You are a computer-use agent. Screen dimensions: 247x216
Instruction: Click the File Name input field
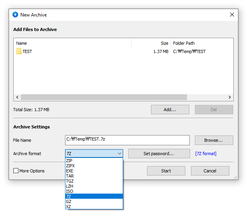coord(127,140)
